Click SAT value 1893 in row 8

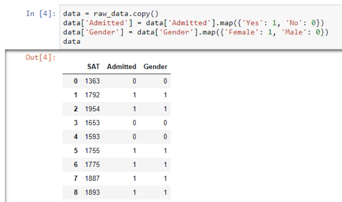[92, 193]
